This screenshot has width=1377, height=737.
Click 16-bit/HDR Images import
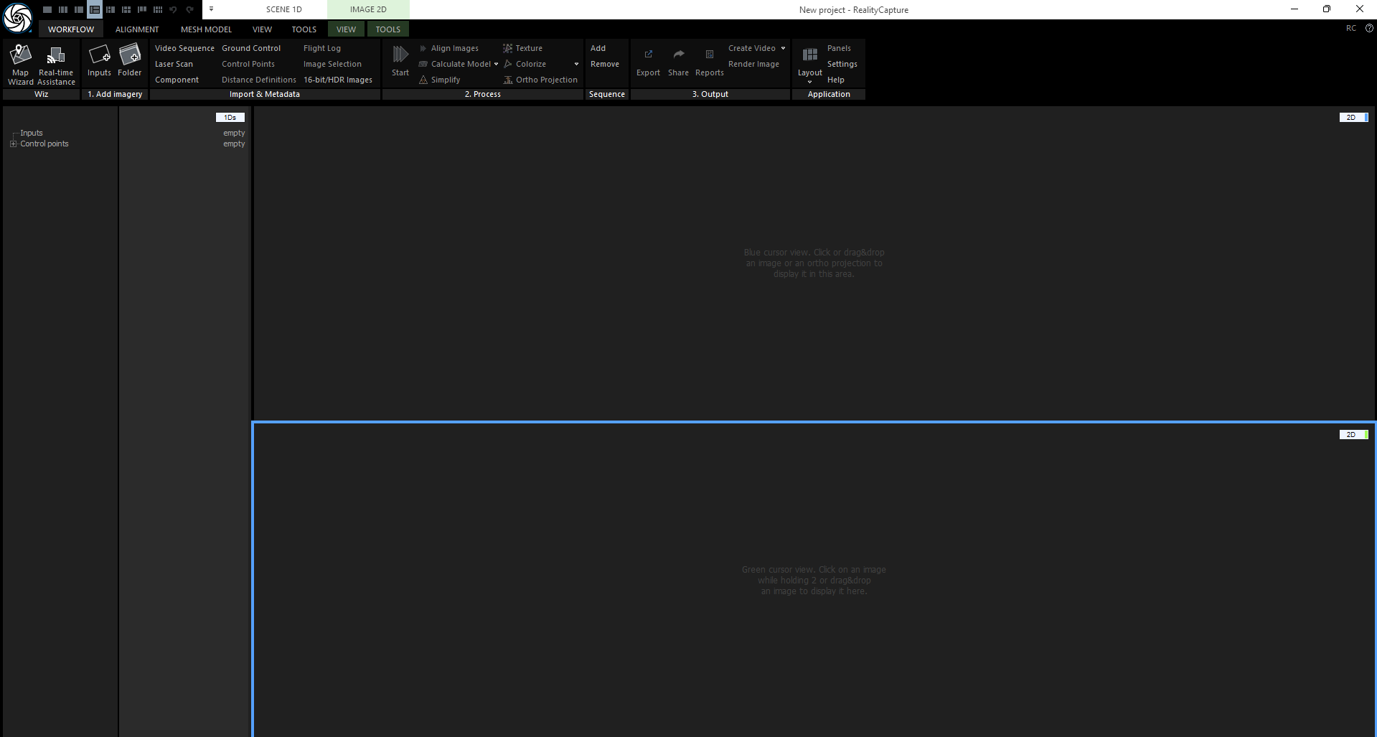338,80
